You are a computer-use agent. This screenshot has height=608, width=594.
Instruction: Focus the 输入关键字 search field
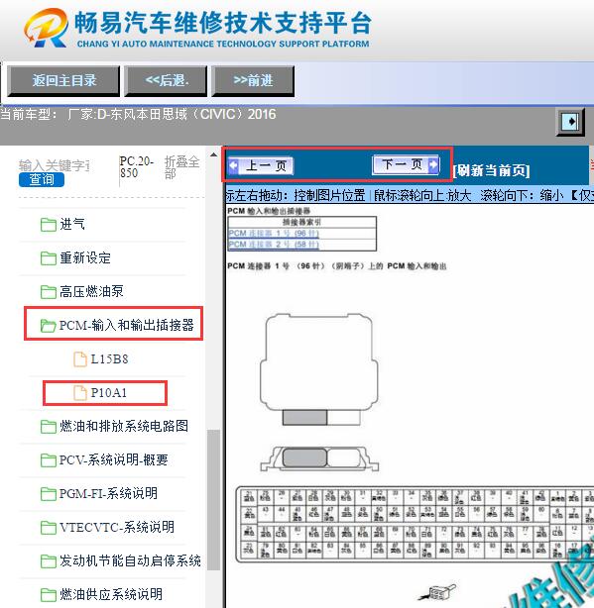(55, 165)
